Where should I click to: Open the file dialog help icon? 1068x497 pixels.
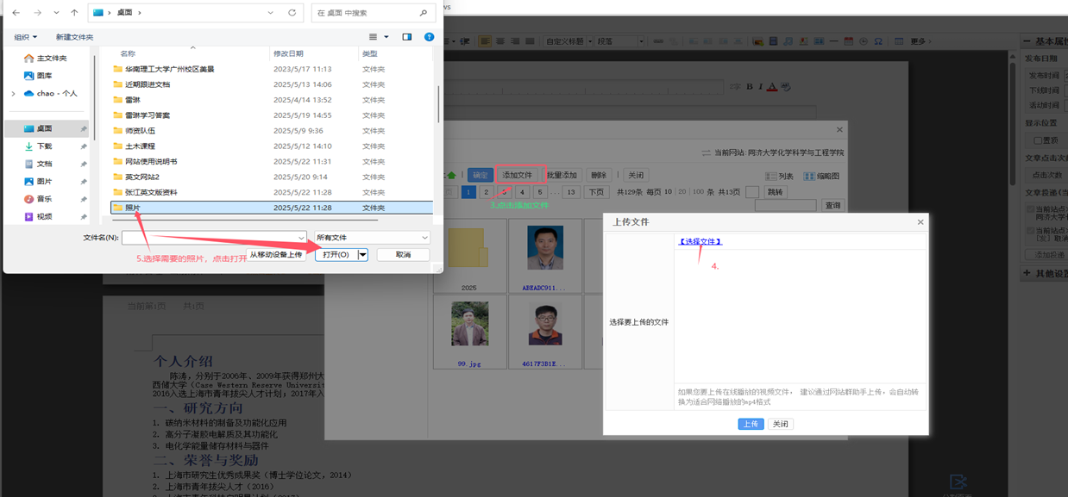[429, 37]
